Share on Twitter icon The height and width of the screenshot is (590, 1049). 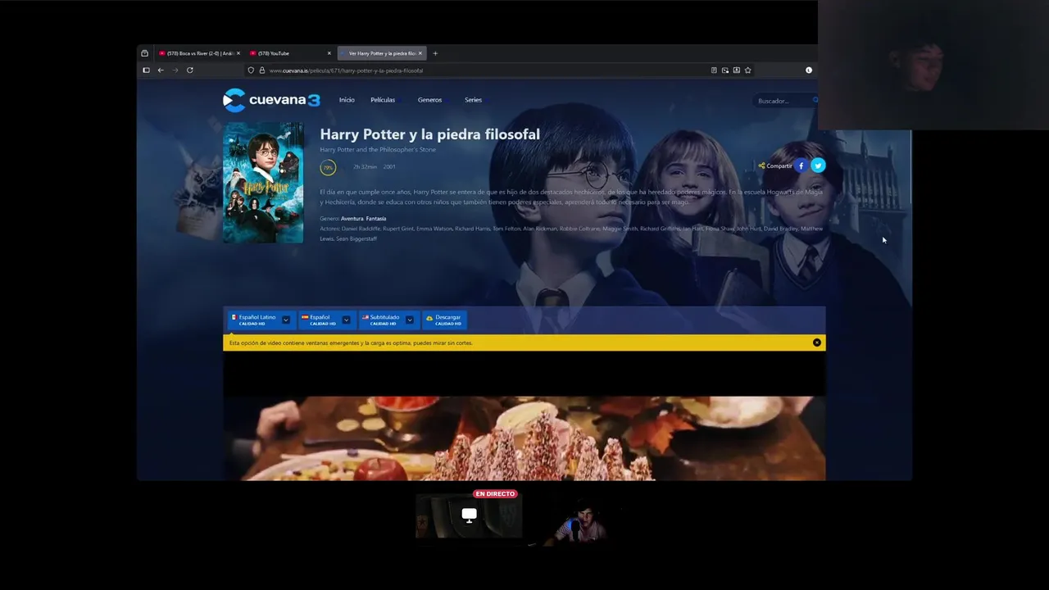tap(818, 166)
